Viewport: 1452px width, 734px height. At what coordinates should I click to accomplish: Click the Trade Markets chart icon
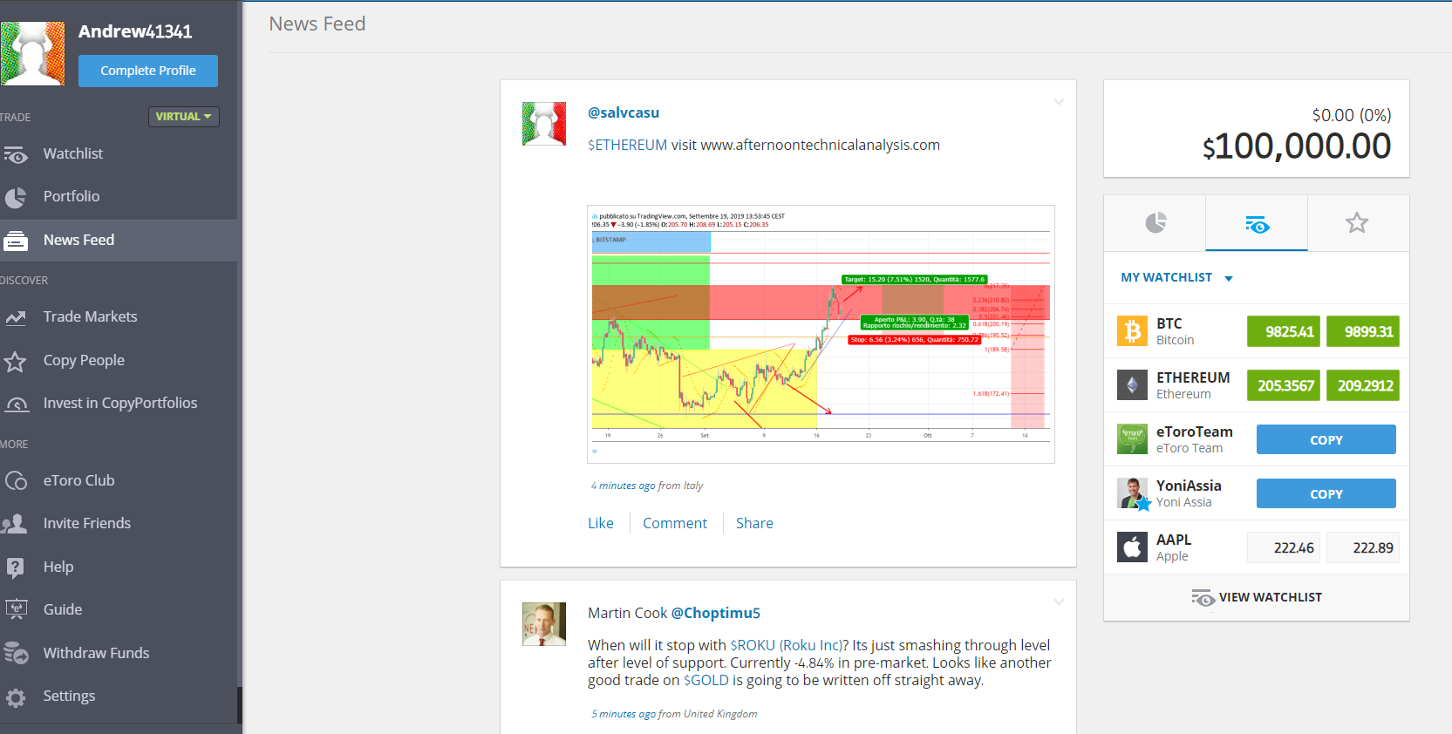(16, 317)
